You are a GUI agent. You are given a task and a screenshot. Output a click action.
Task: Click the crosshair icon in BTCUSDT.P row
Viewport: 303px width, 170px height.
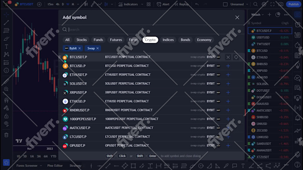pos(236,57)
